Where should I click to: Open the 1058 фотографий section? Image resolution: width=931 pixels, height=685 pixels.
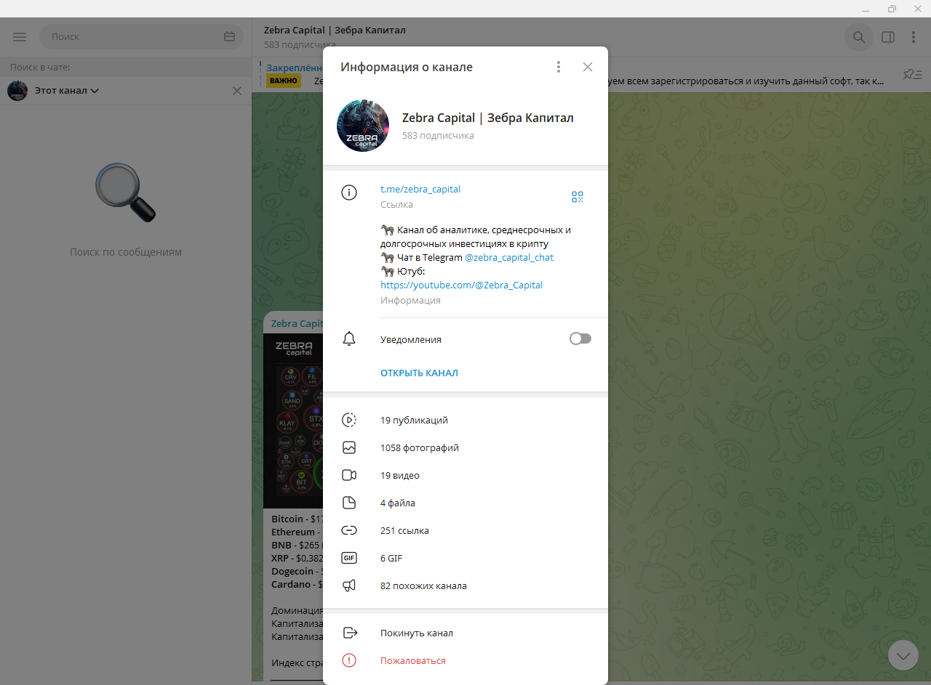coord(465,447)
